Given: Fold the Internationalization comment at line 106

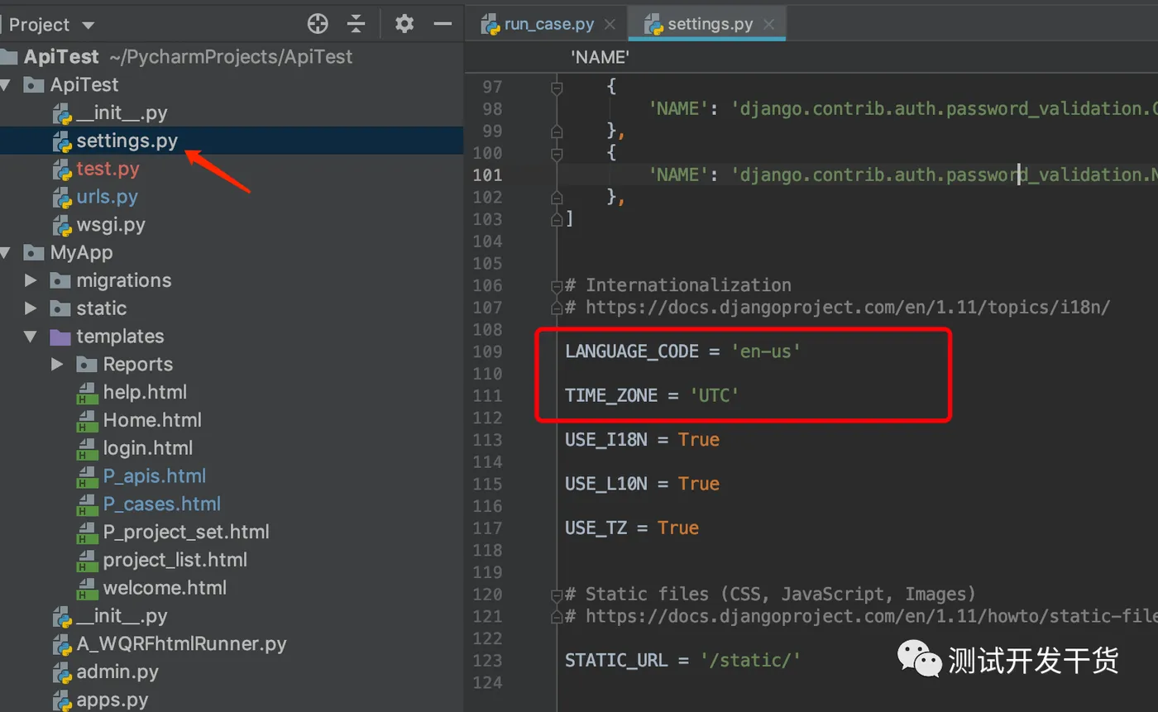Looking at the screenshot, I should [557, 286].
